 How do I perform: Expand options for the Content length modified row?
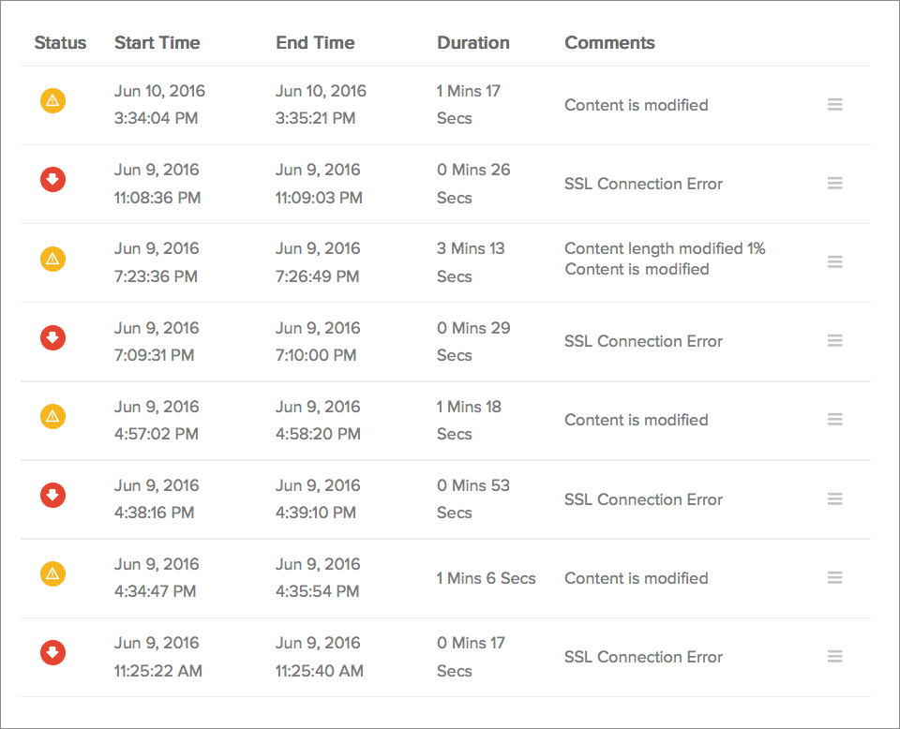coord(835,261)
